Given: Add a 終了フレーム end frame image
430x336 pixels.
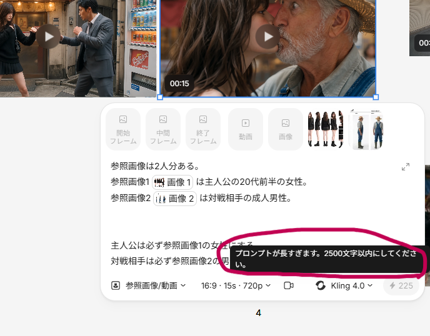Looking at the screenshot, I should coord(203,129).
